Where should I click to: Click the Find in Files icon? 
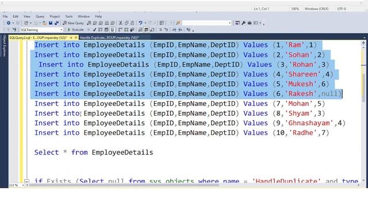tap(178, 23)
